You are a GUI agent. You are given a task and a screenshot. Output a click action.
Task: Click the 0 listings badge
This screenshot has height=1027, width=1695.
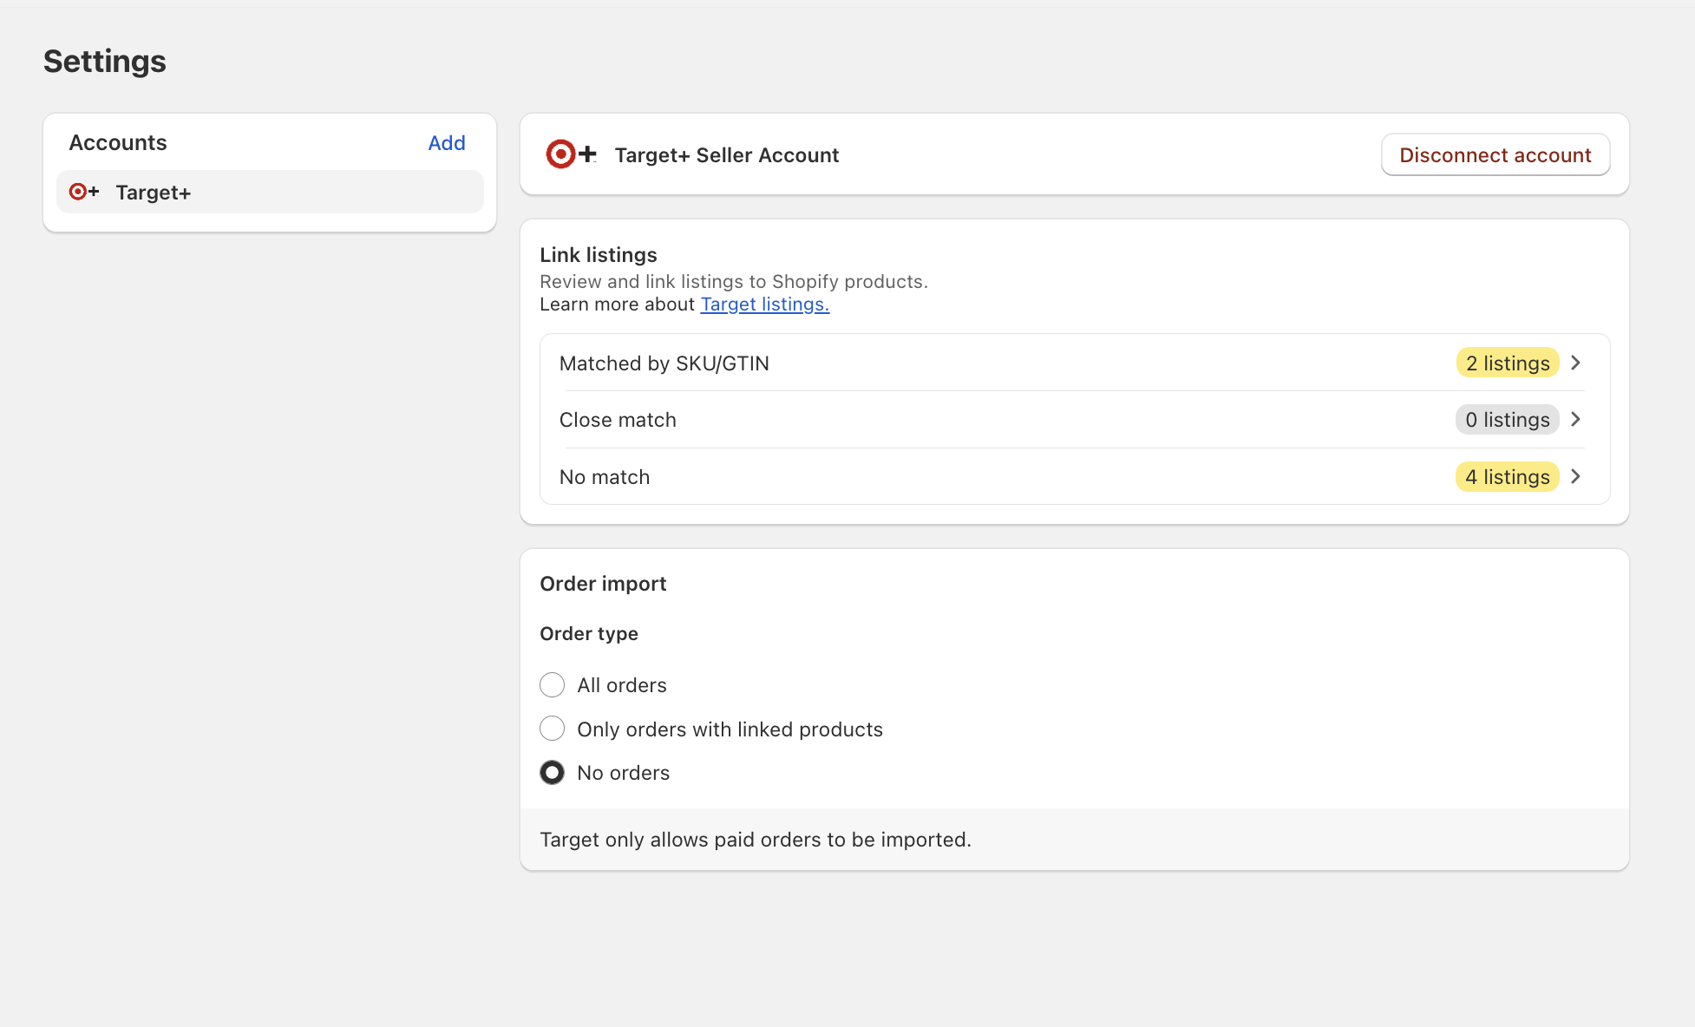click(x=1508, y=420)
